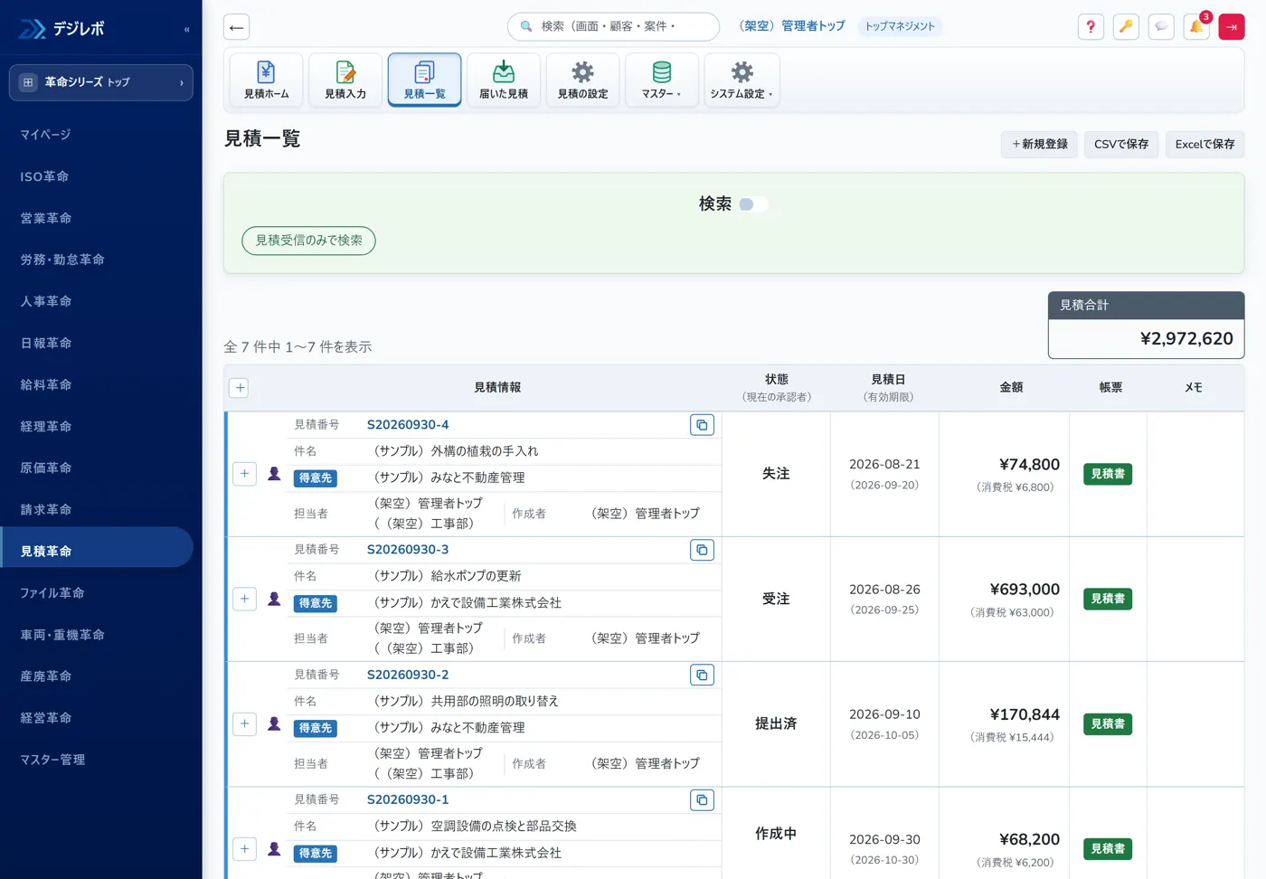Click the red logout icon
The image size is (1266, 879).
click(1232, 27)
